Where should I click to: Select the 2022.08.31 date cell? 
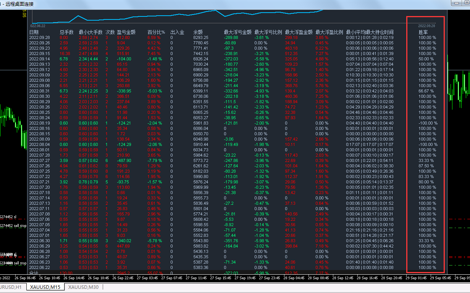point(39,91)
